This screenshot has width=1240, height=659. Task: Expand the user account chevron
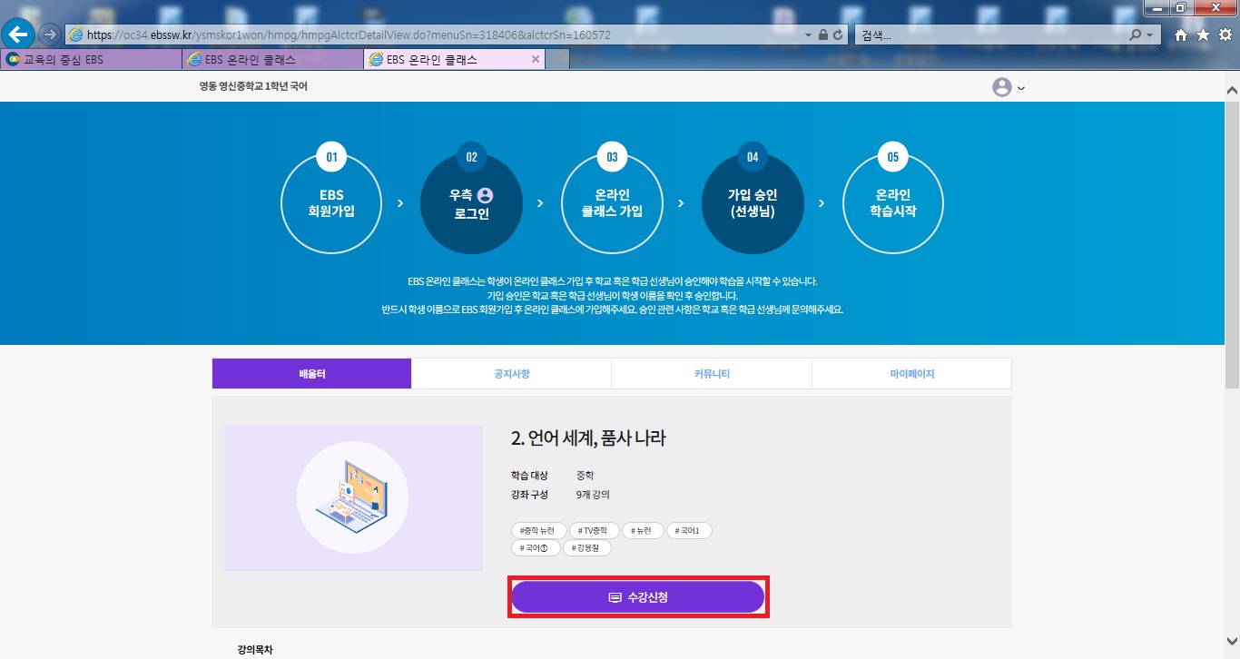click(x=1021, y=88)
